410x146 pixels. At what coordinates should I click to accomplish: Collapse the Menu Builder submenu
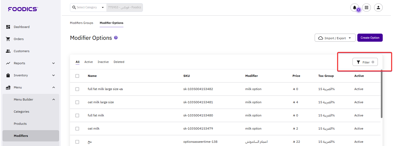[53, 99]
